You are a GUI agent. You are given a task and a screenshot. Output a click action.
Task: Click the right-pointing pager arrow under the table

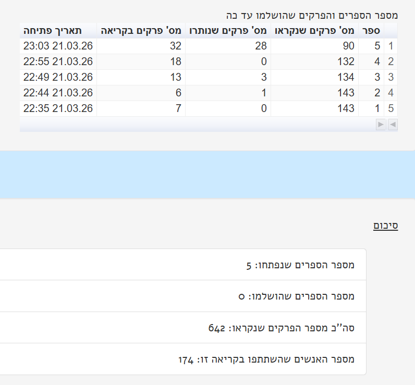click(x=381, y=125)
